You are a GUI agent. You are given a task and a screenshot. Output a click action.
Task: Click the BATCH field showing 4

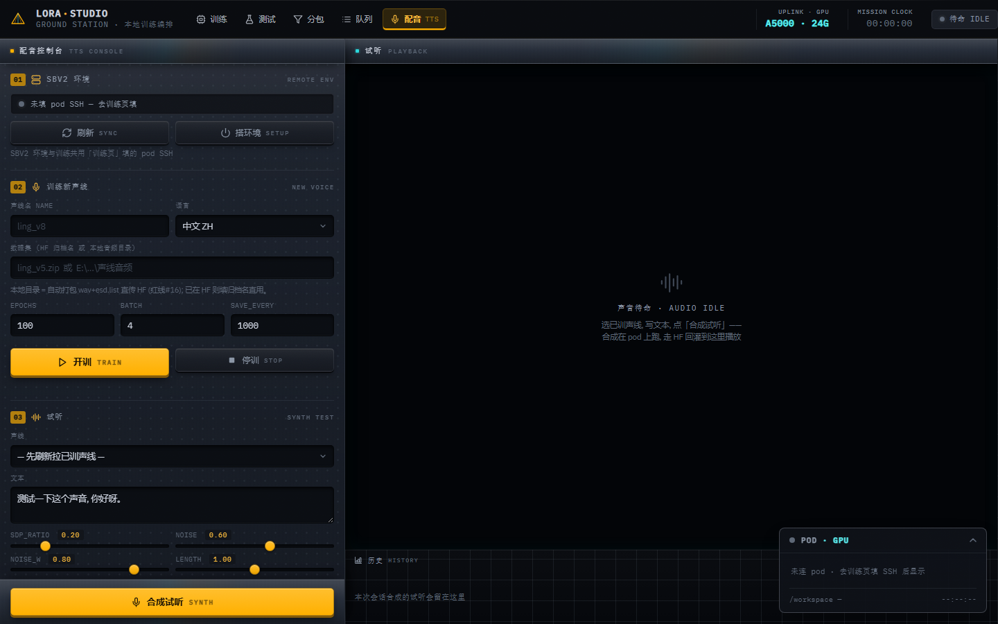pos(173,325)
